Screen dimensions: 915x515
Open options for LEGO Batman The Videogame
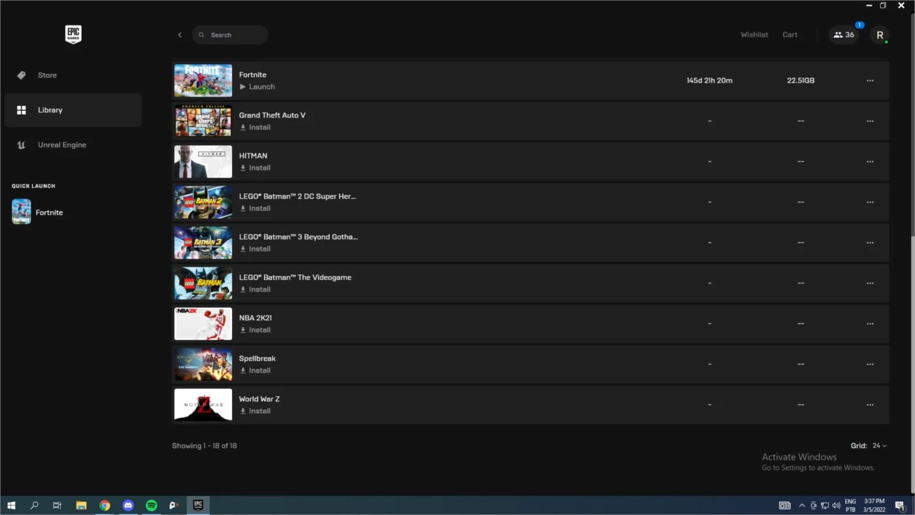click(870, 283)
